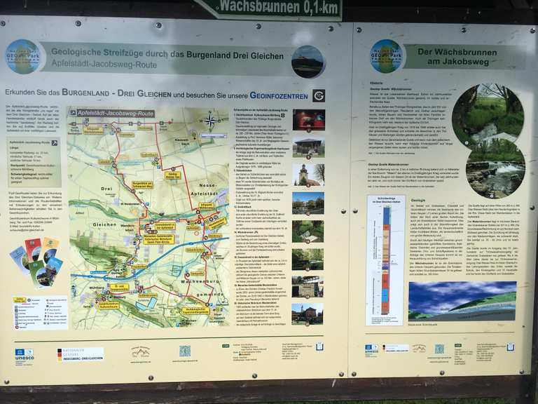This screenshot has width=538, height=404.
Task: Click the dark square logo next to Geoinfozentren
Action: (x=319, y=96)
